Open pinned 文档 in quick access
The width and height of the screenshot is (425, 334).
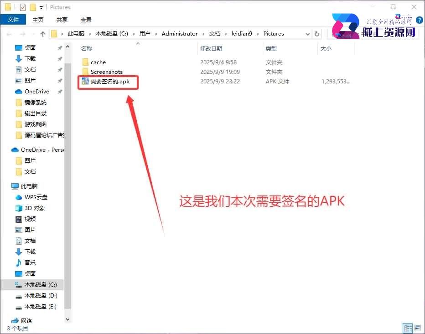click(x=30, y=70)
